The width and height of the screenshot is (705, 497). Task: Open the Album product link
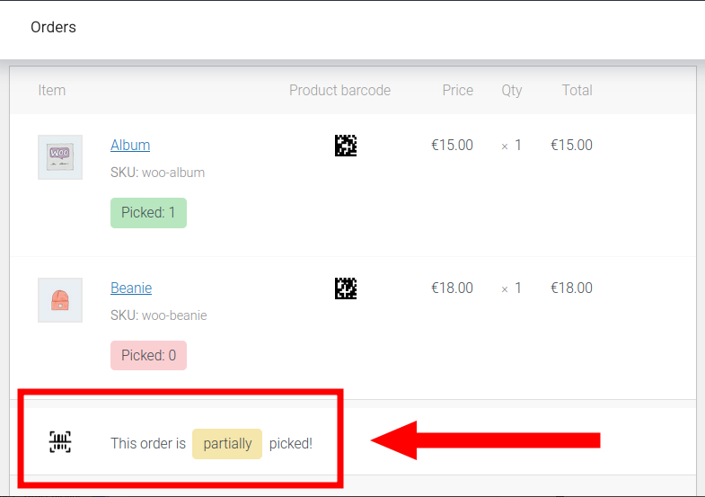[130, 146]
